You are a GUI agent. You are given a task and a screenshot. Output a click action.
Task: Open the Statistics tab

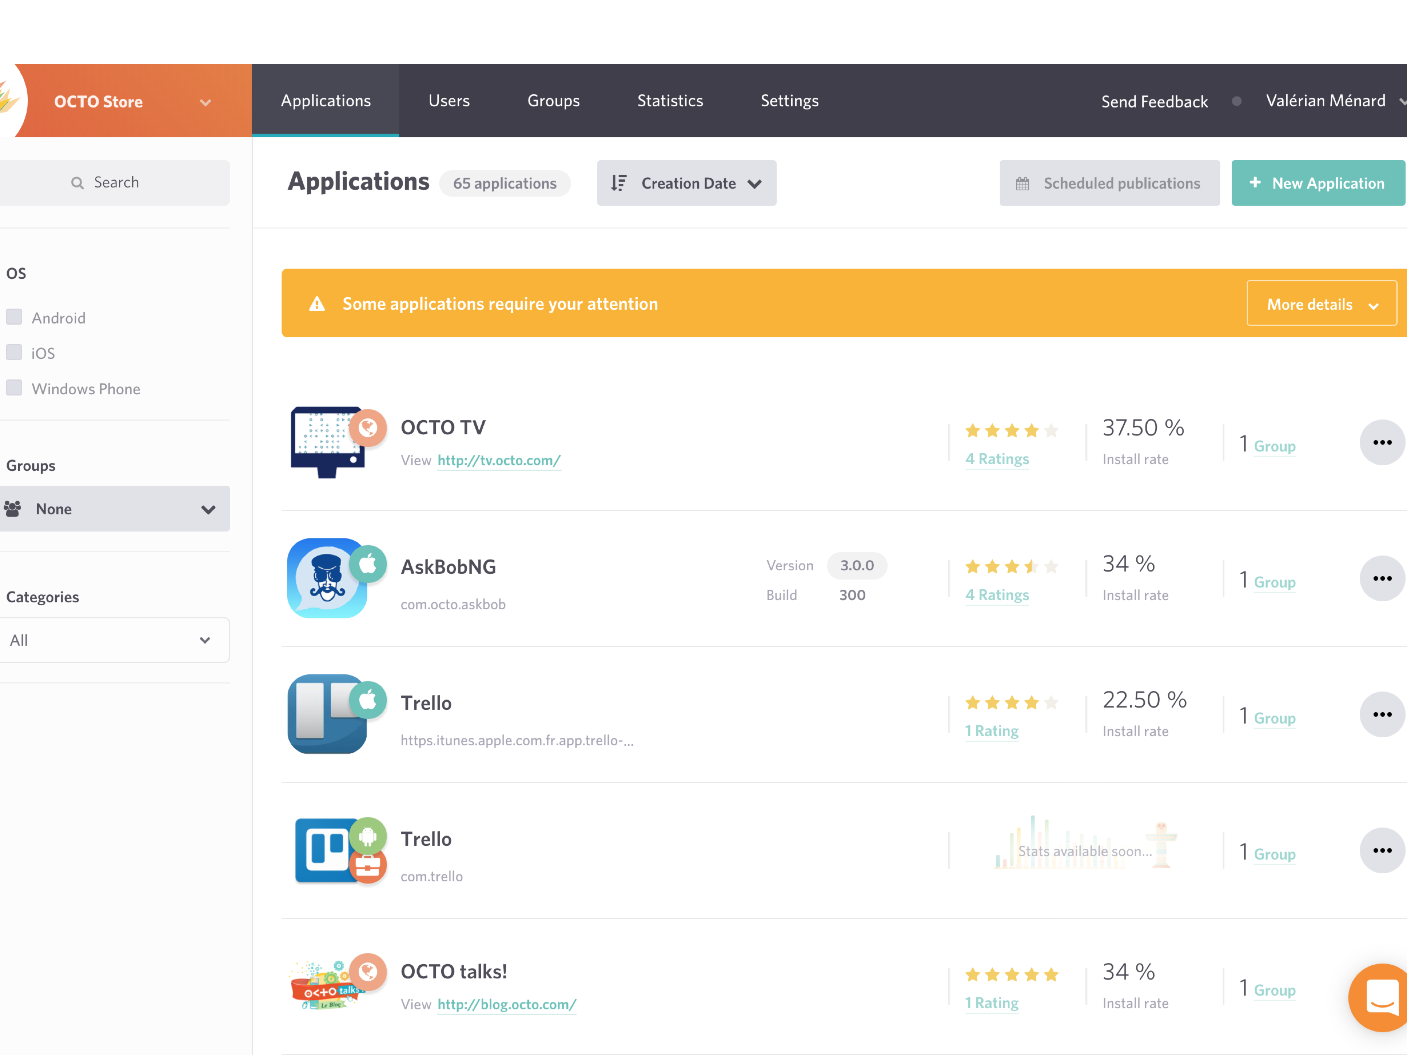click(x=670, y=101)
